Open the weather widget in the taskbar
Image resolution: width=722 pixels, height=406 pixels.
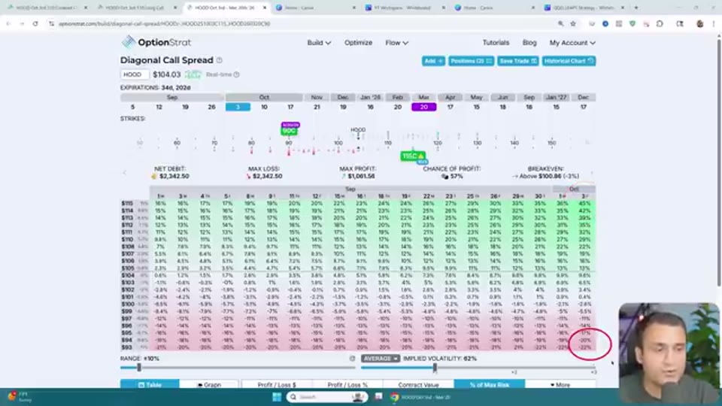click(20, 397)
